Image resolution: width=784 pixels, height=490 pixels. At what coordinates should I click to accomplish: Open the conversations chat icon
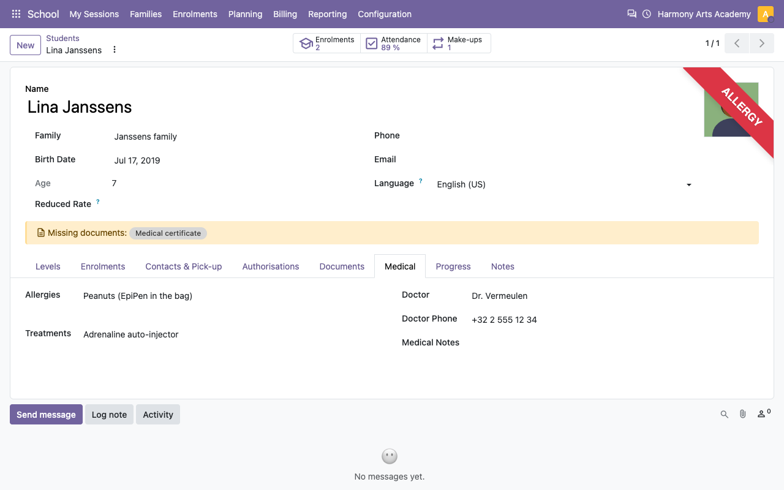coord(631,13)
